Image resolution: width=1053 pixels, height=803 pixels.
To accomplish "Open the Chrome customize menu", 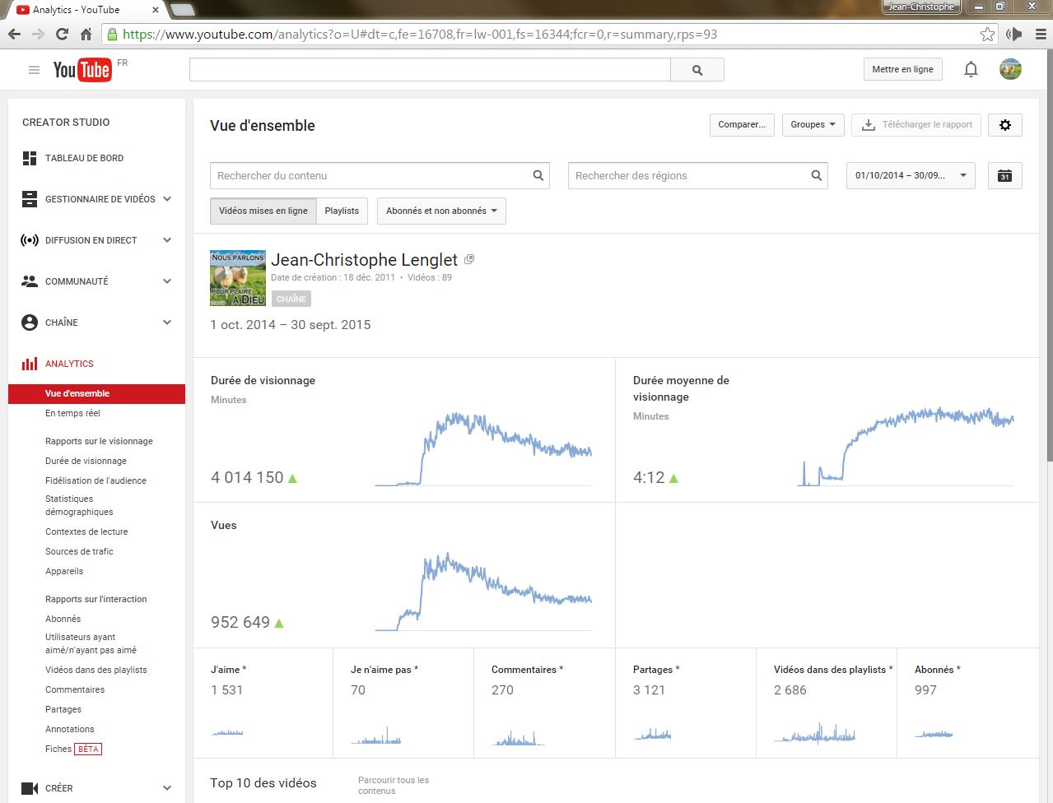I will (x=1040, y=35).
